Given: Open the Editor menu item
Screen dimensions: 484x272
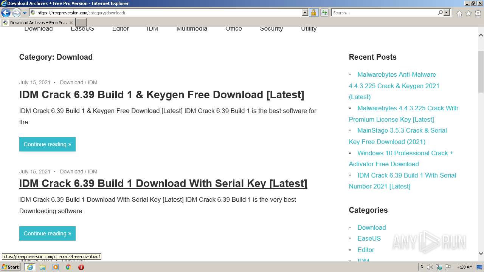Looking at the screenshot, I should coord(121,29).
